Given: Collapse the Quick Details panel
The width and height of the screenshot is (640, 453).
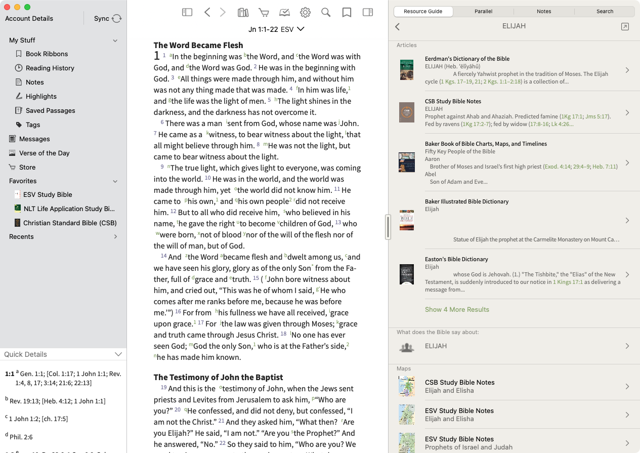Looking at the screenshot, I should pyautogui.click(x=118, y=354).
